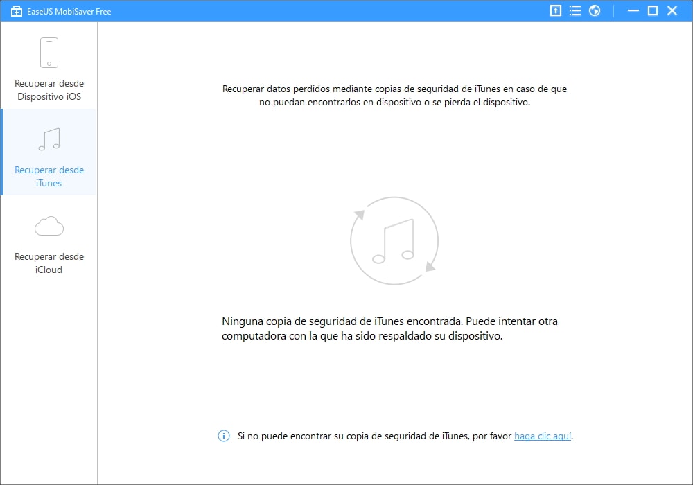
Task: Click the upgrade arrow icon in title bar
Action: (x=556, y=10)
